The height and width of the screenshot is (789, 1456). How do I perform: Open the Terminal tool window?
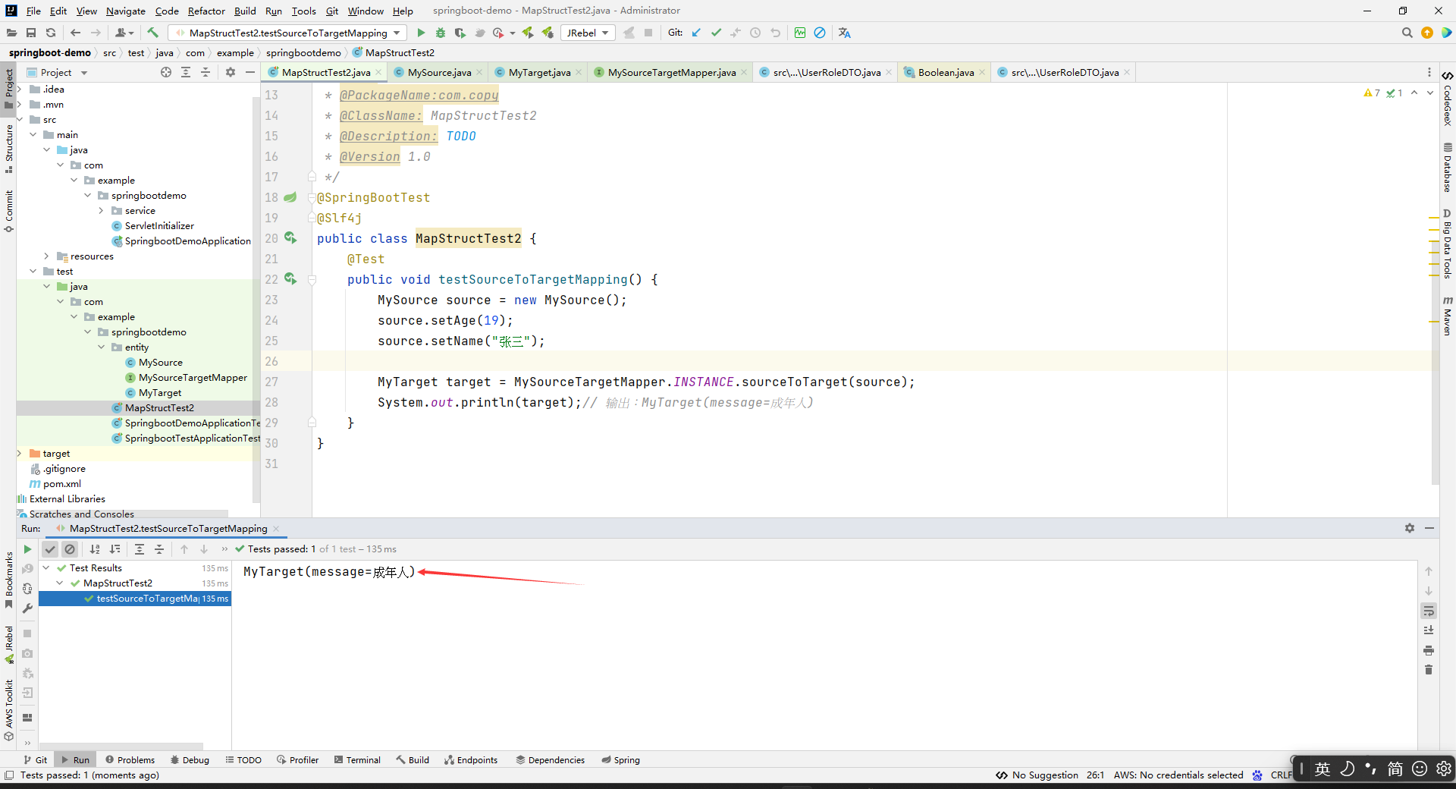pos(357,759)
